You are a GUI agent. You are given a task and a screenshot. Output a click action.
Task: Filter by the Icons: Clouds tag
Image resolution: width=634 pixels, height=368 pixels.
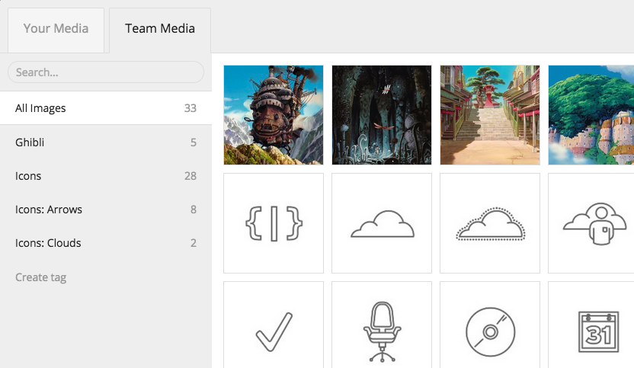point(105,243)
